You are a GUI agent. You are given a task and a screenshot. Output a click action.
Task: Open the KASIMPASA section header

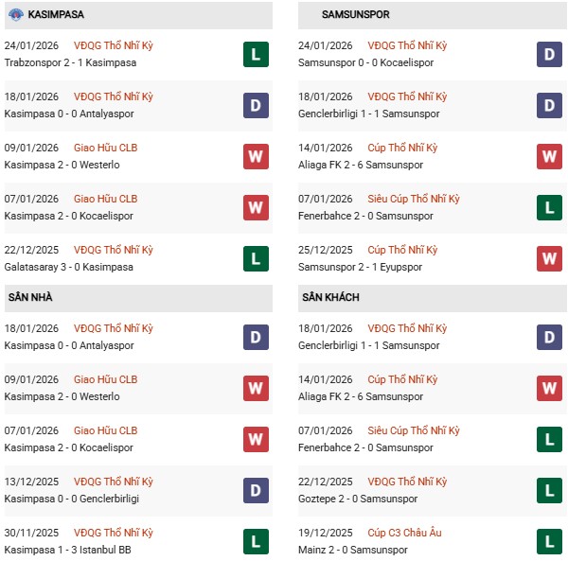point(57,15)
